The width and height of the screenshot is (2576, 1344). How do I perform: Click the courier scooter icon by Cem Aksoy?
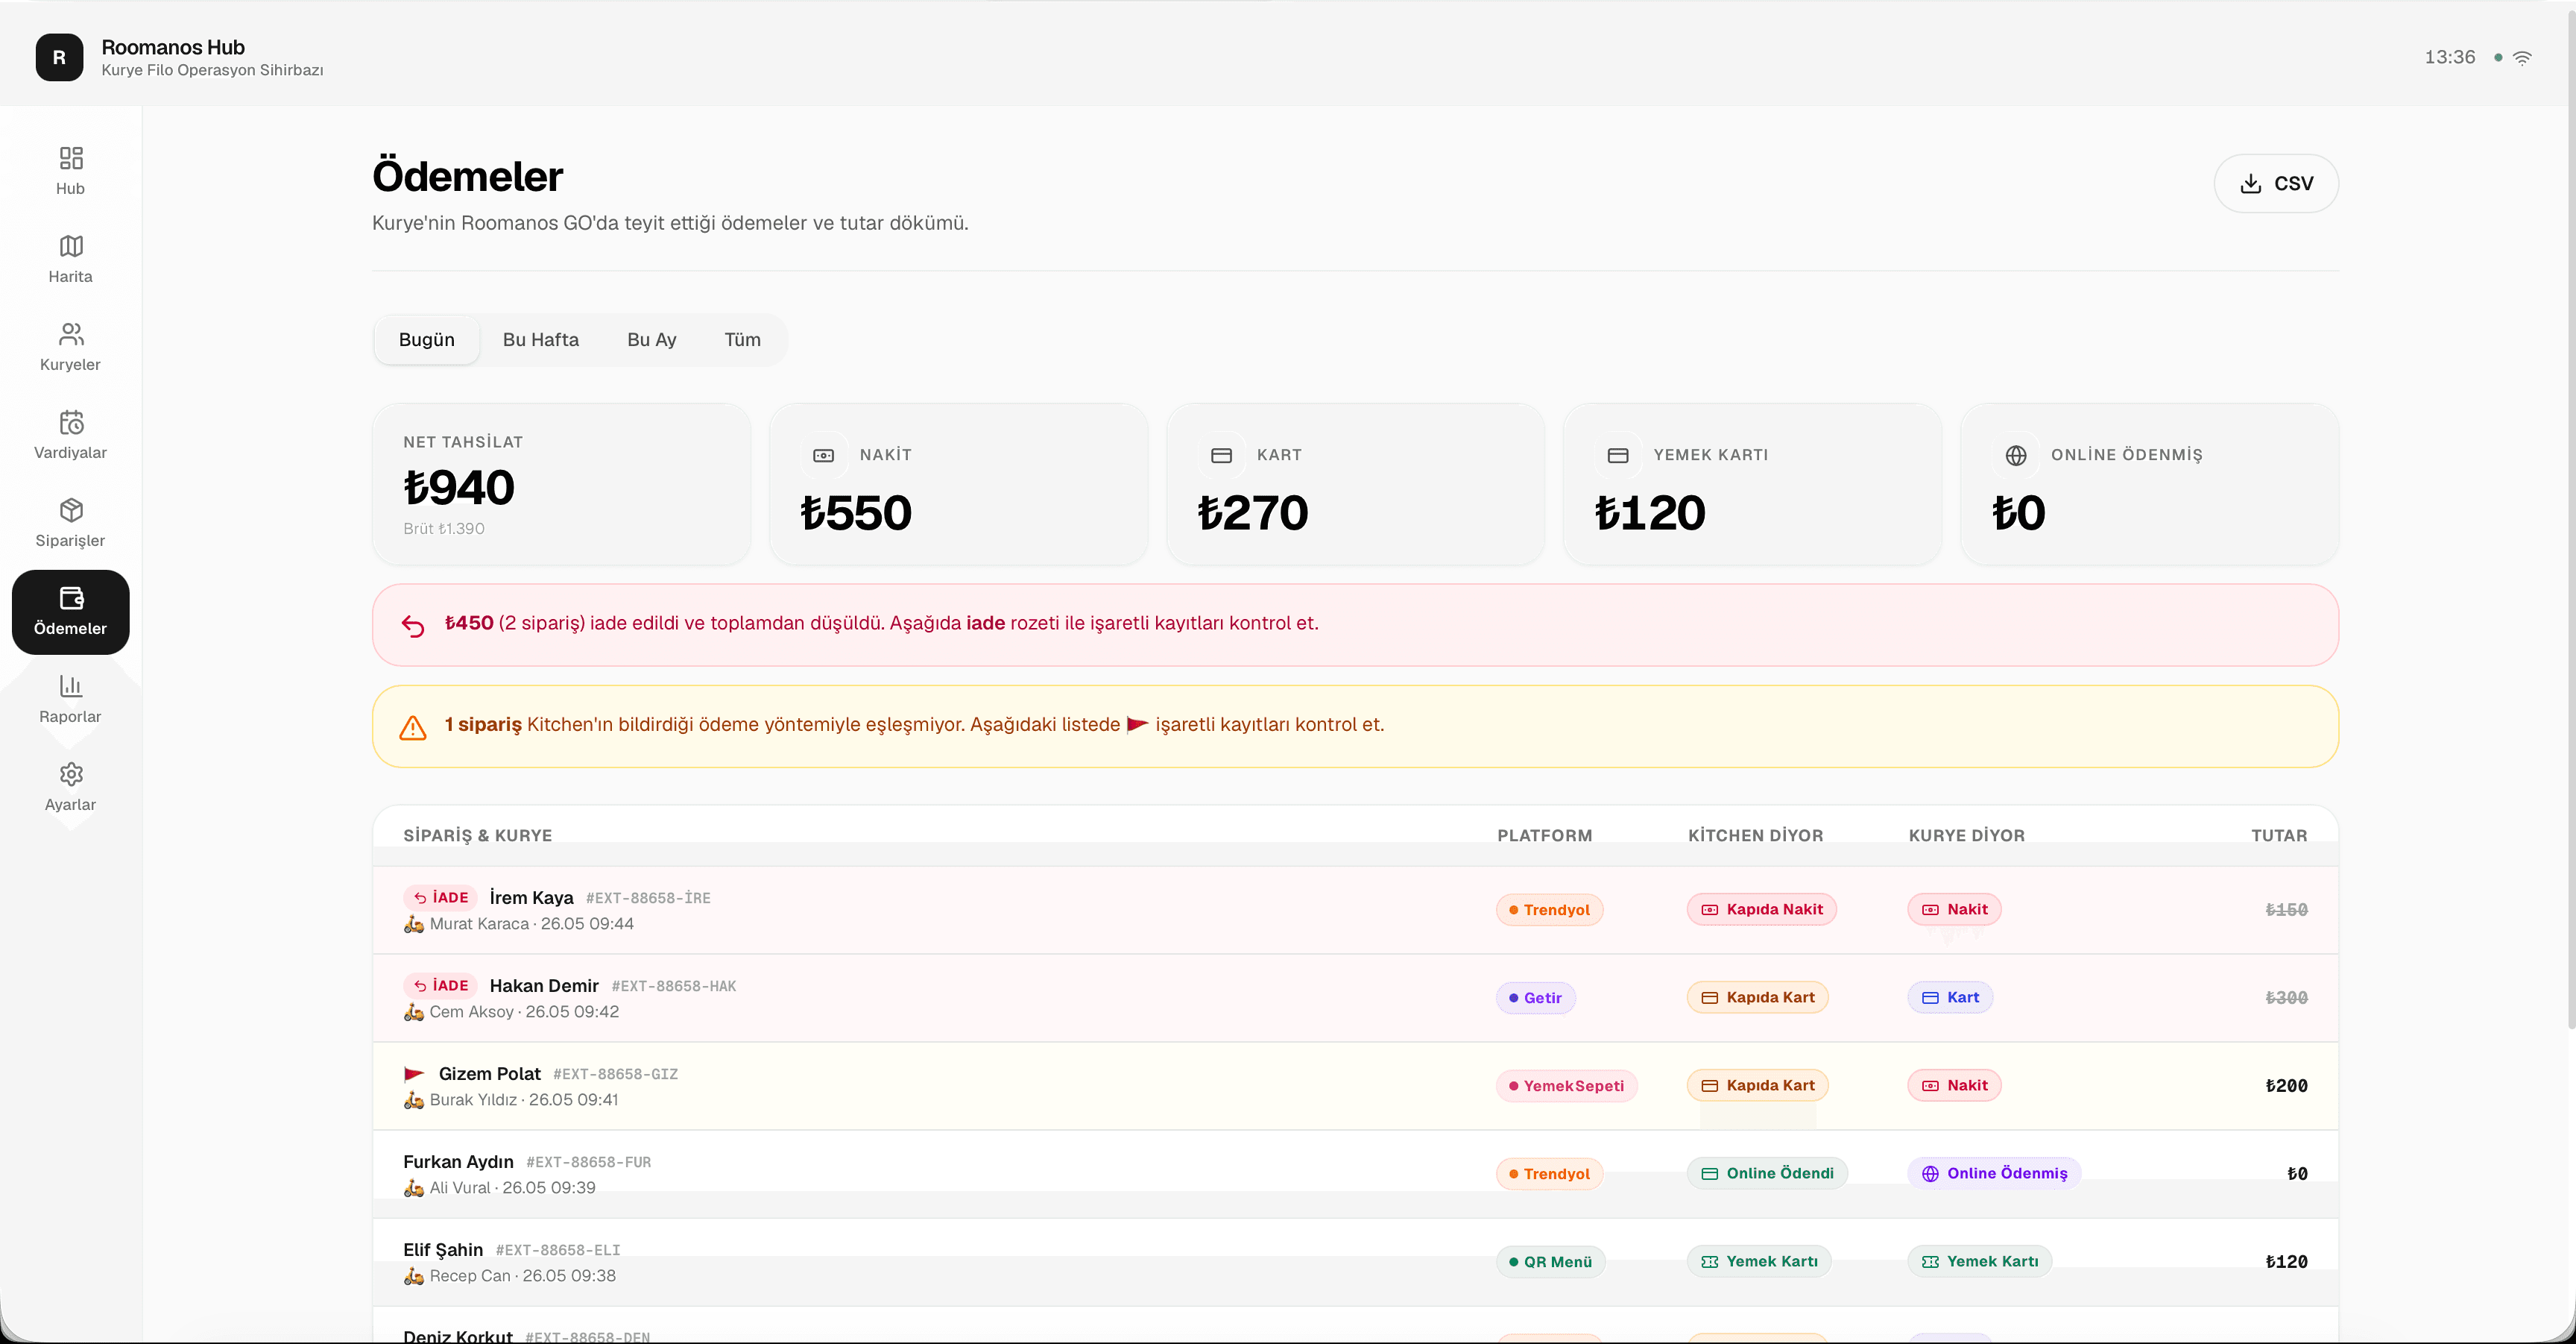point(414,1012)
